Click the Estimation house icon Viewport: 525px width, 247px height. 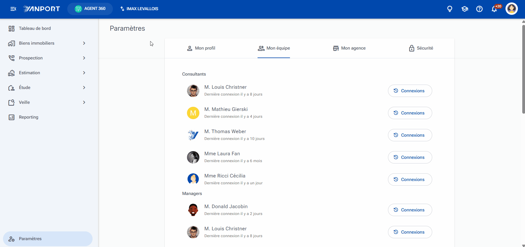(12, 73)
